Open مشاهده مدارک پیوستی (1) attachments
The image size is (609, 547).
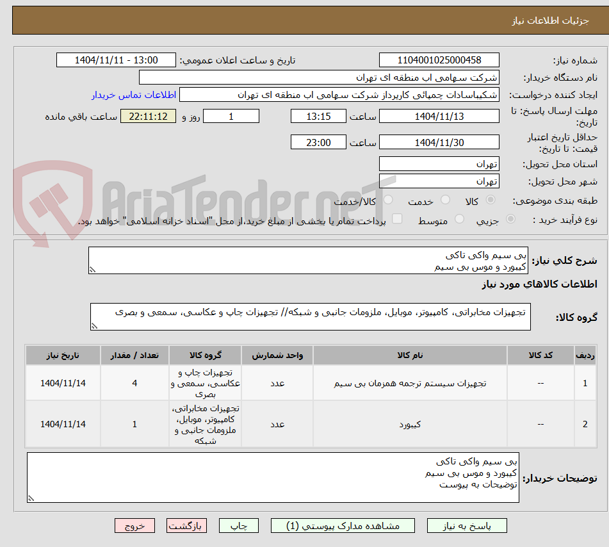point(343,526)
